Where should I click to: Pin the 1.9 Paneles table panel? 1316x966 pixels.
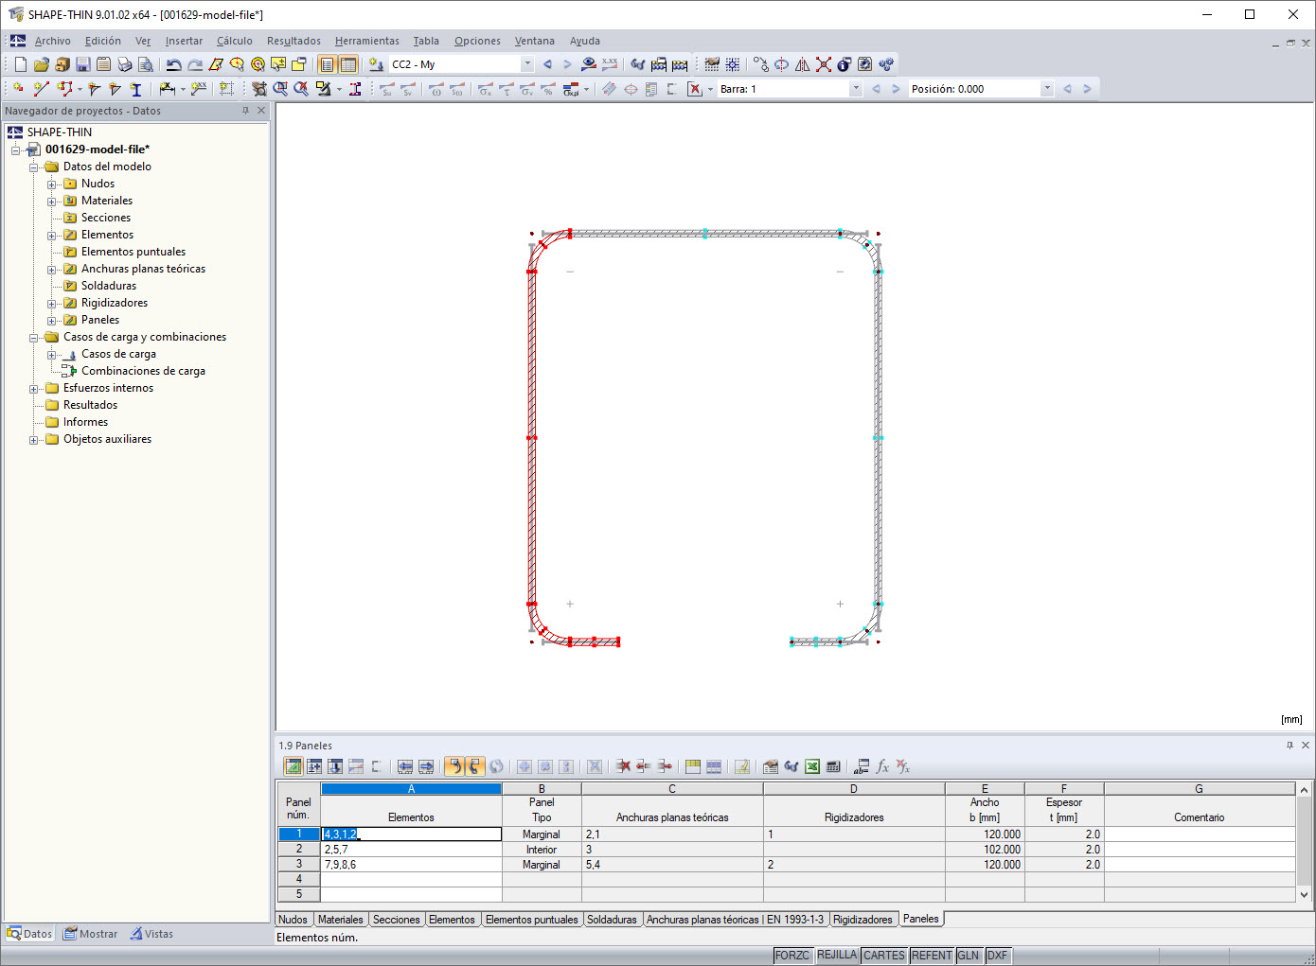pos(1289,746)
